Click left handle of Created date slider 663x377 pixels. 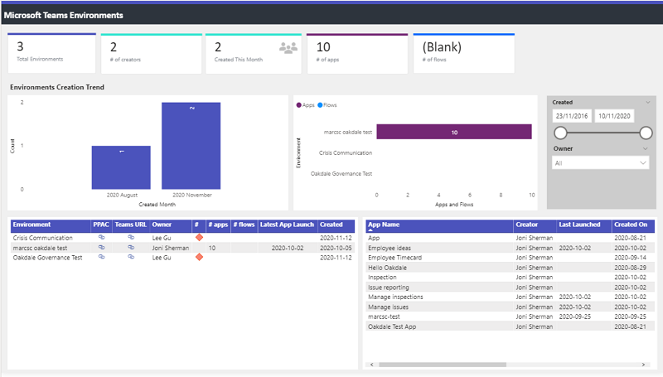tap(560, 133)
